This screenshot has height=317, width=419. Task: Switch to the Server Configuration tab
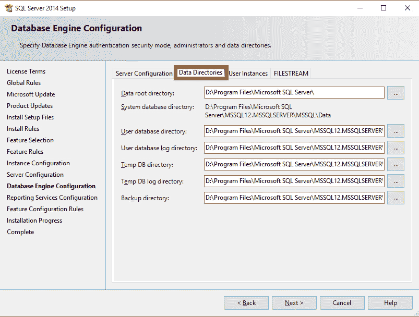(143, 73)
